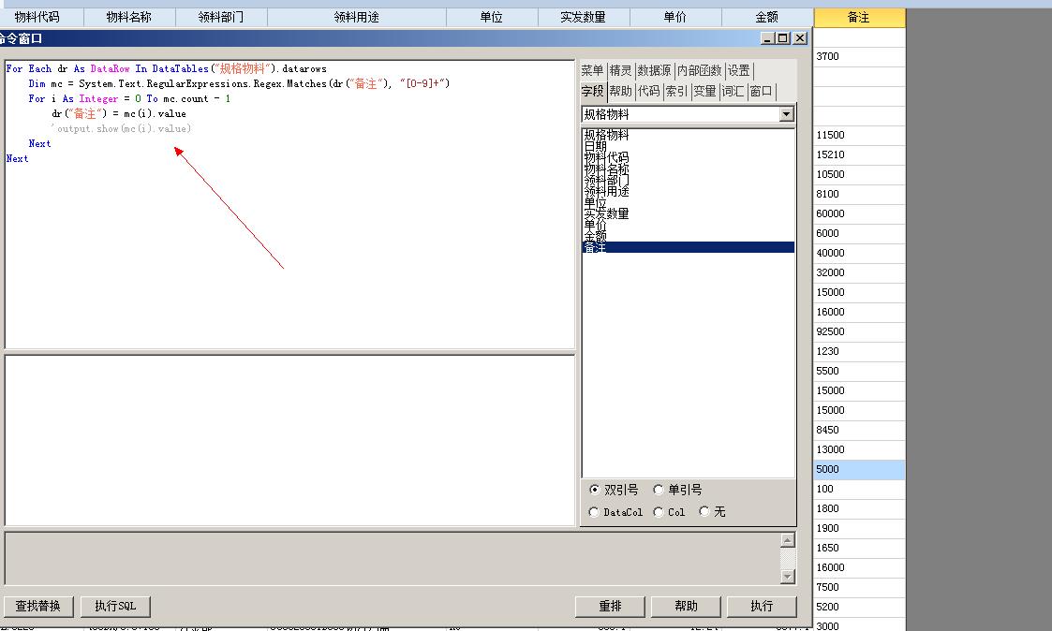Click scroll up arrow of message box
Screen dimensions: 1052x631
pyautogui.click(x=789, y=540)
